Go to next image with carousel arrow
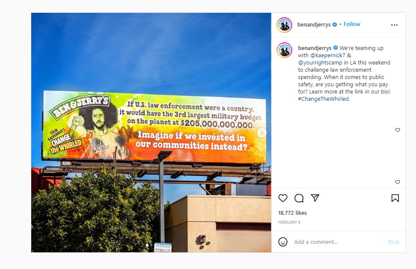The height and width of the screenshot is (269, 416). point(261,133)
